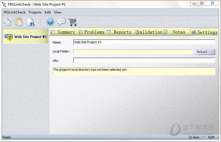Click the Paste clipboard toolbar icon

click(19, 22)
